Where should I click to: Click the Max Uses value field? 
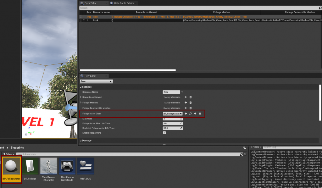[x=173, y=119]
